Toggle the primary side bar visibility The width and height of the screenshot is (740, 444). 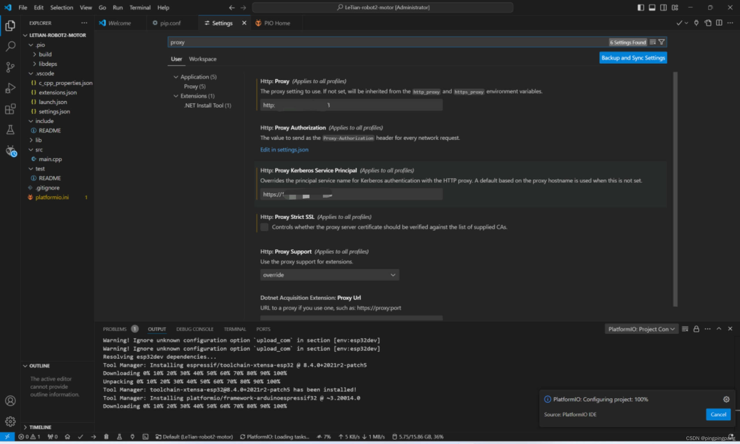click(x=641, y=7)
